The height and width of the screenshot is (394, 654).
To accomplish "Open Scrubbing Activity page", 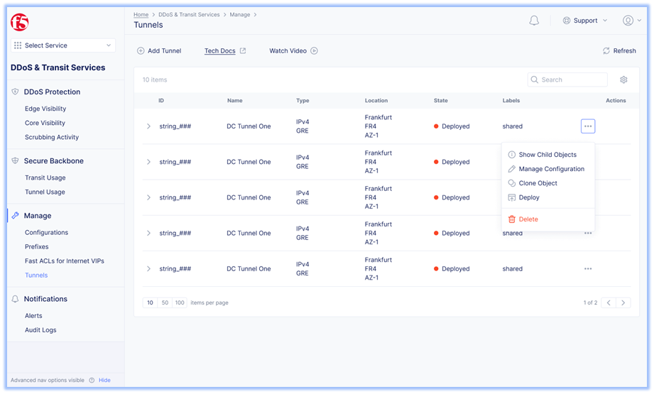I will pyautogui.click(x=52, y=137).
